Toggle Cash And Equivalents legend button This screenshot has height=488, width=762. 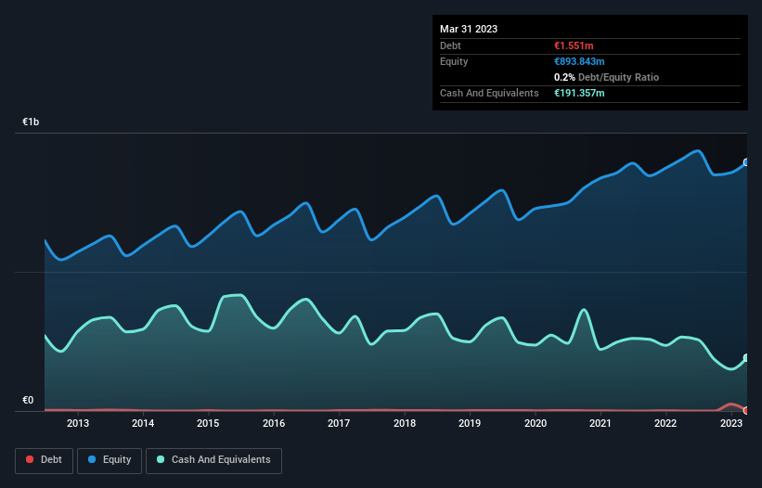coord(213,460)
